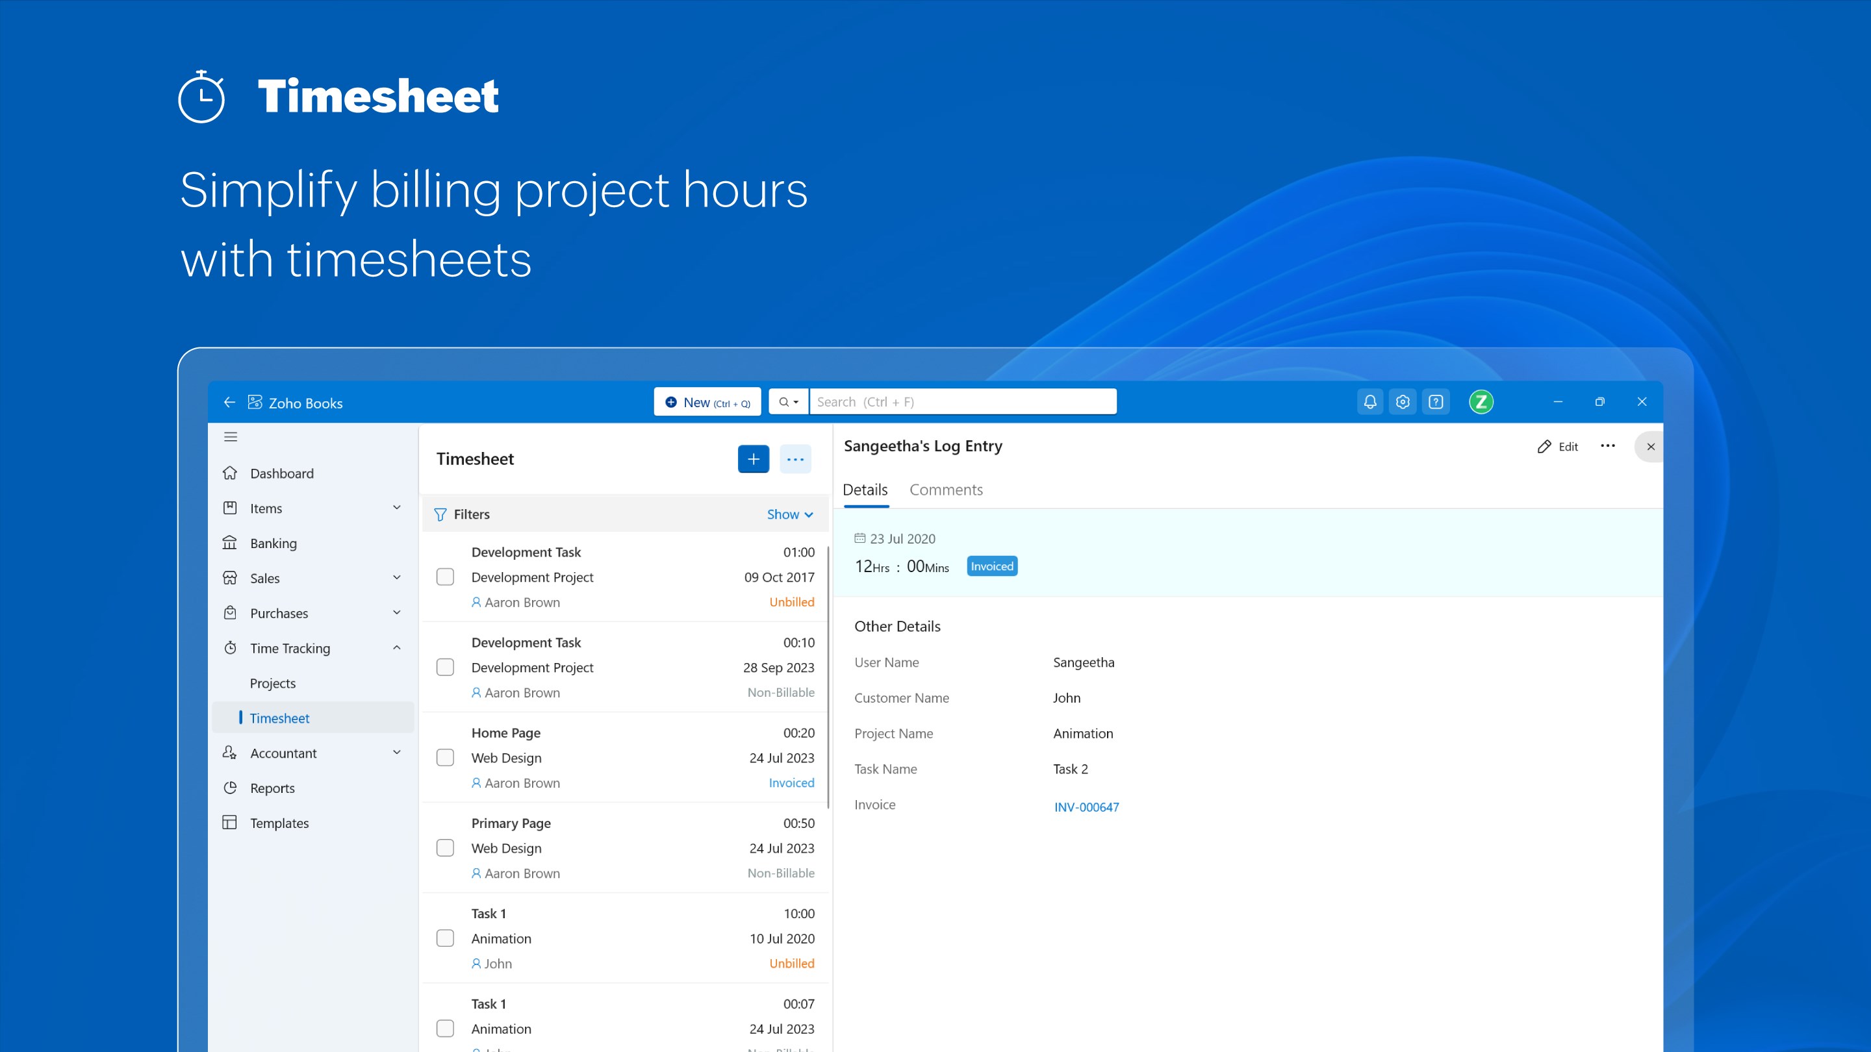Open the timesheet more options ellipsis
1871x1052 pixels.
(796, 458)
